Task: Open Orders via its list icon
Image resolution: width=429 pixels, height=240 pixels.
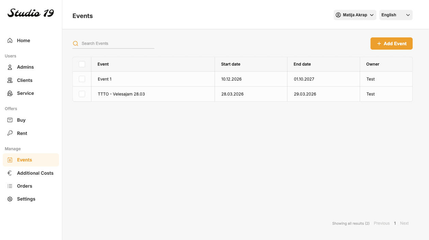Action: (10, 186)
